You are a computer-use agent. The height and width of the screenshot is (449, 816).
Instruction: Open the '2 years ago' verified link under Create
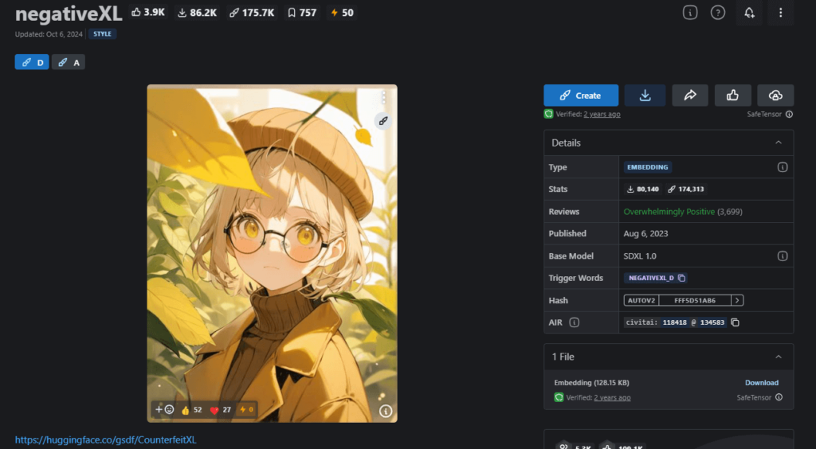point(602,115)
